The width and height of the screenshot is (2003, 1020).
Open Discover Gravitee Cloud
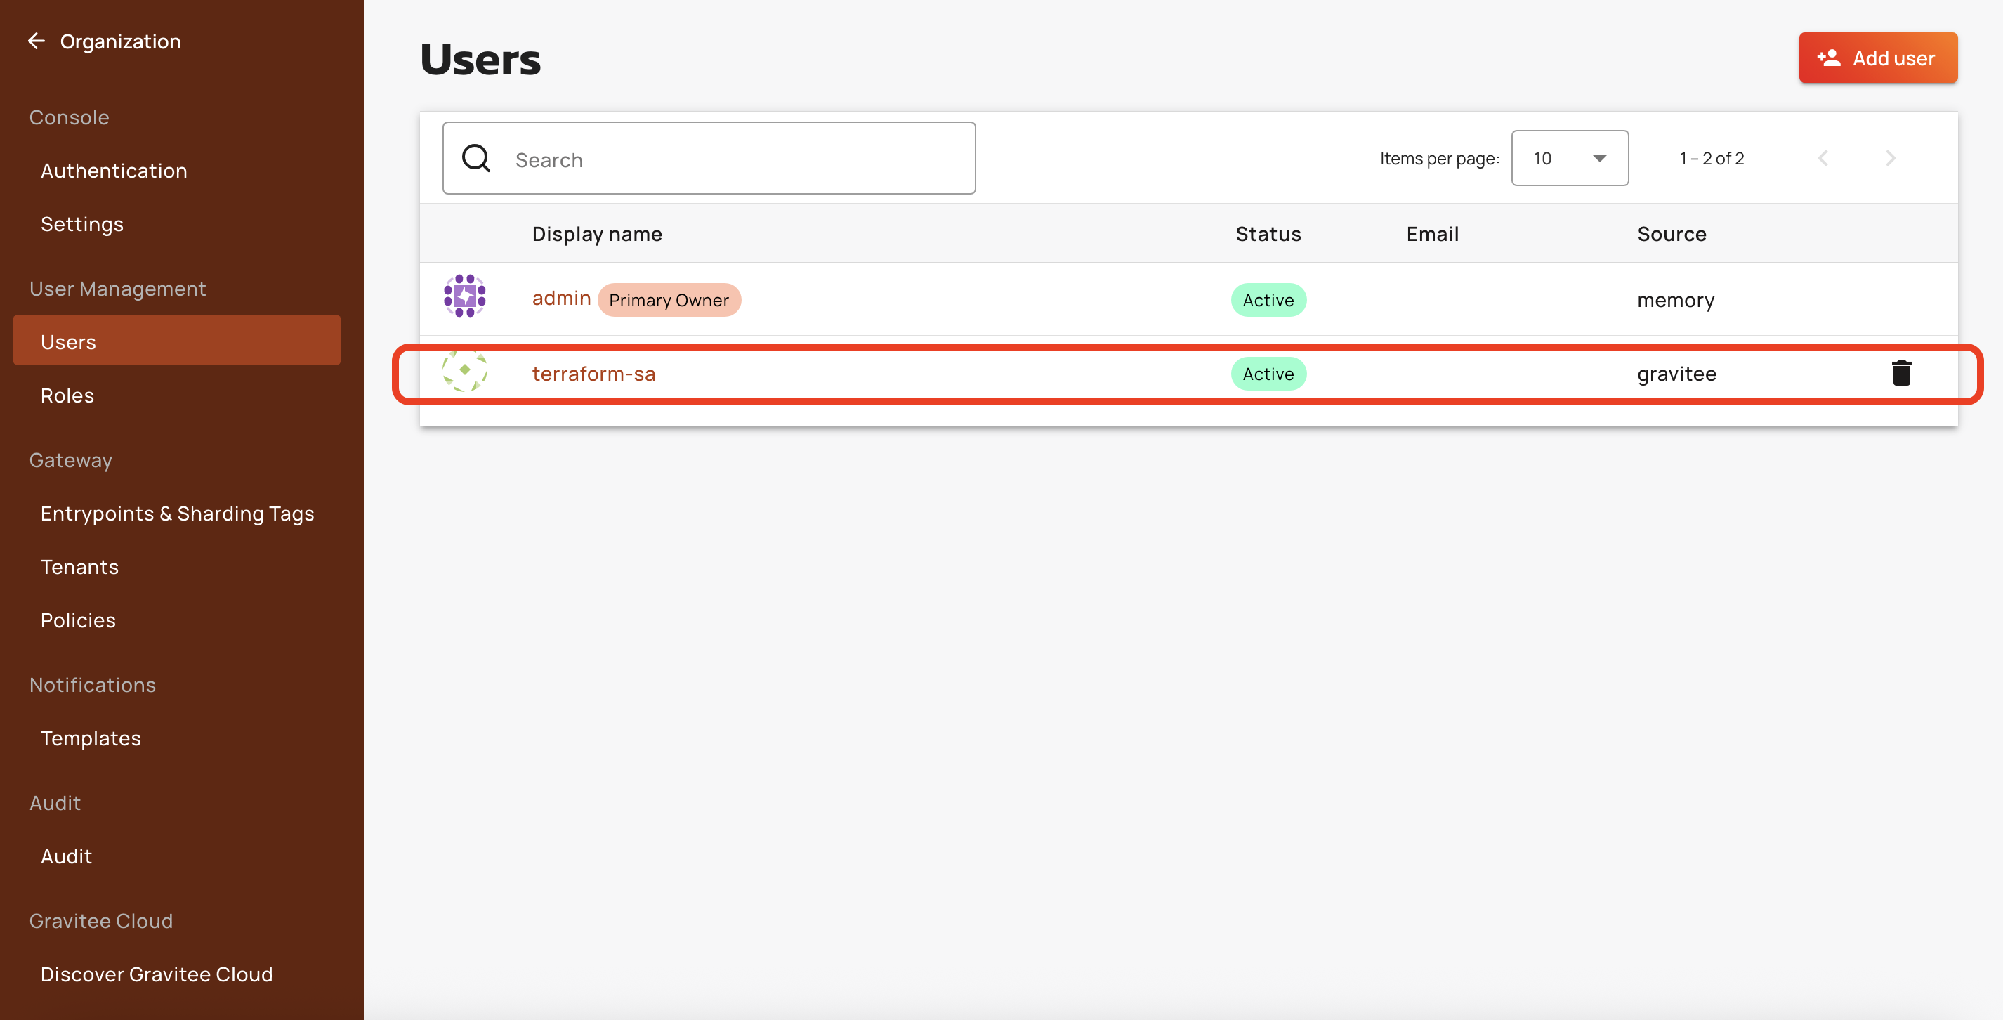157,974
